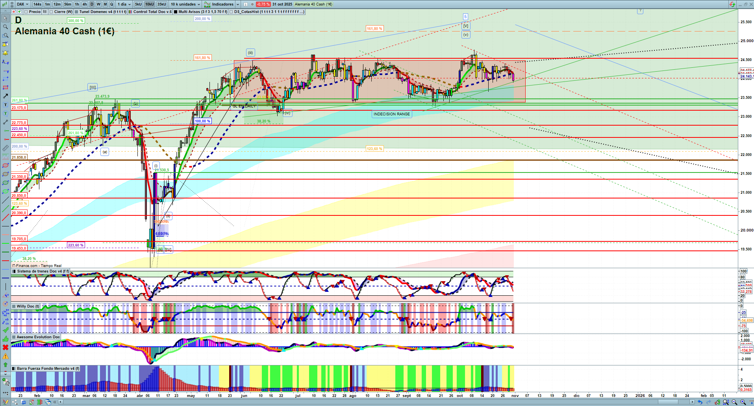The image size is (754, 406).
Task: Toggle the DS_CotasHist indicator checkbox
Action: 232,12
